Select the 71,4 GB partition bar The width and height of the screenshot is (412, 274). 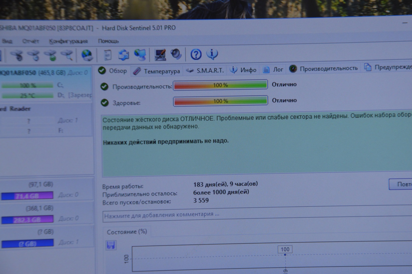coord(27,196)
